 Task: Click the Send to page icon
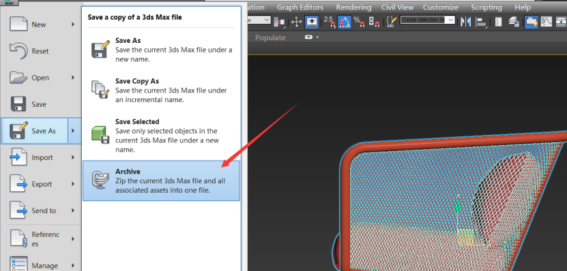(18, 210)
